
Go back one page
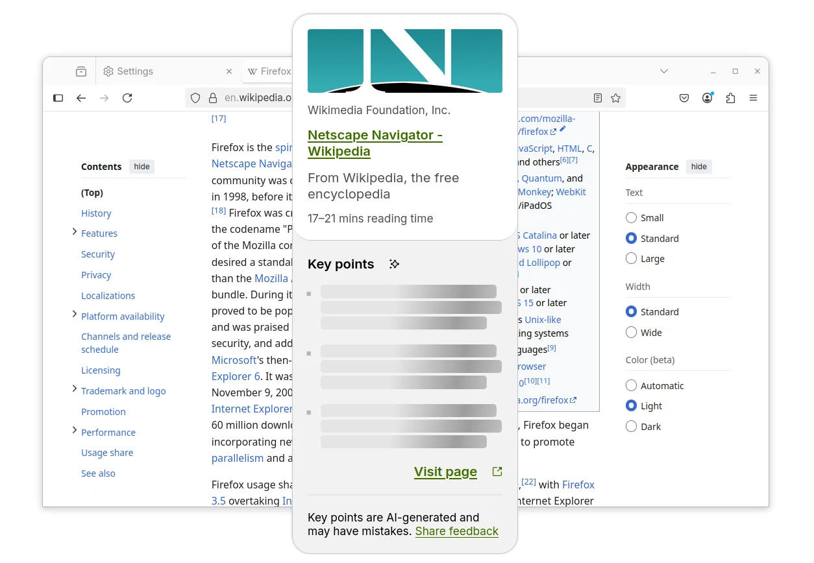tap(81, 98)
